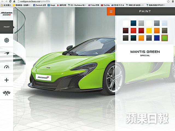Pick the dark brown maroon paint swatch
This screenshot has width=175, height=131.
click(x=126, y=31)
